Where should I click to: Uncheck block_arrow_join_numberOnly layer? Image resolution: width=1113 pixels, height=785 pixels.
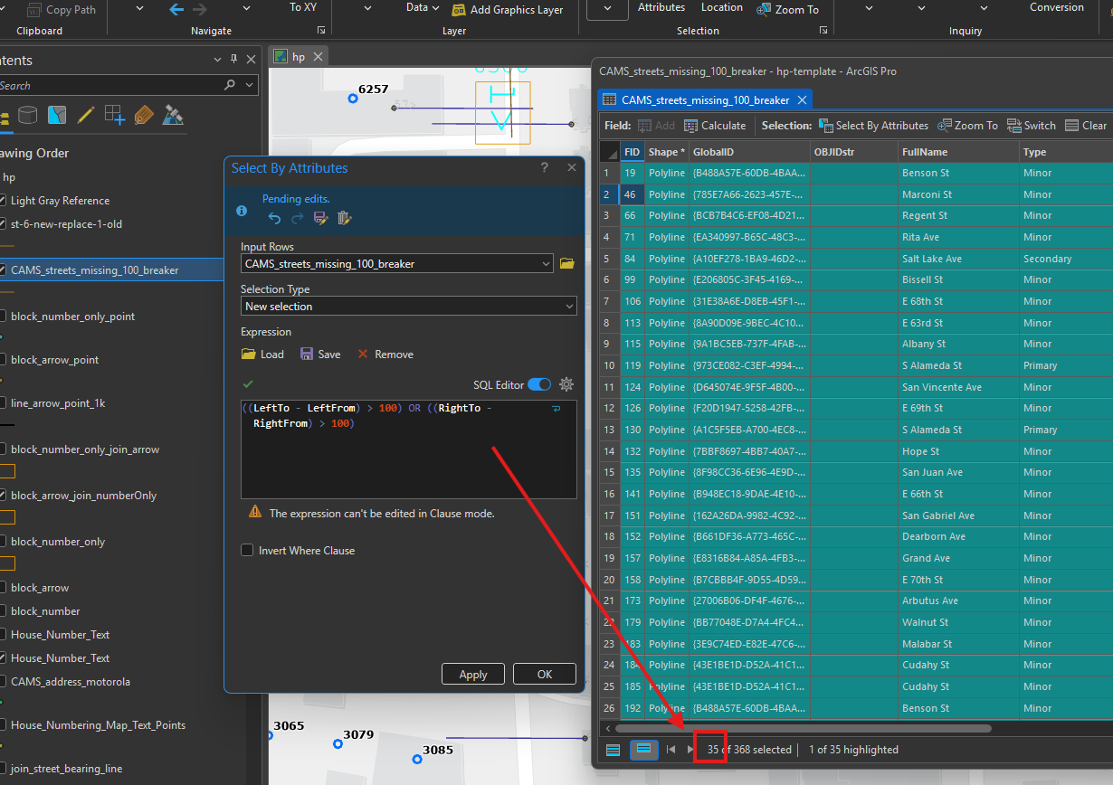tap(3, 496)
